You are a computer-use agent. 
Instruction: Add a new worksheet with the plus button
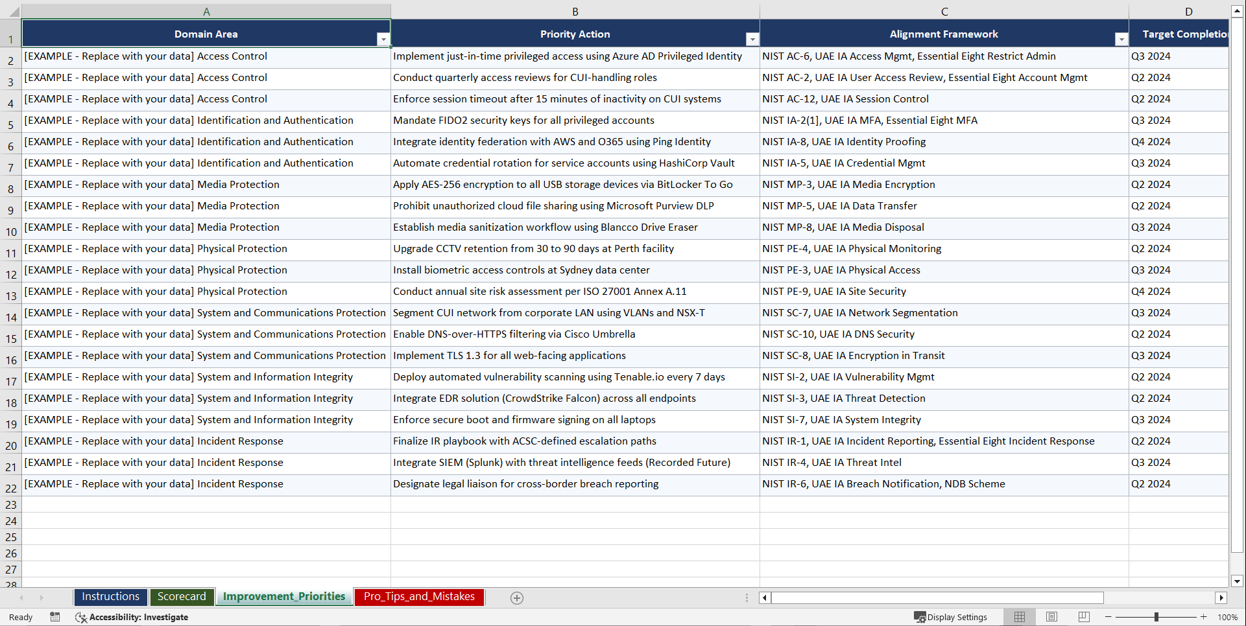coord(517,597)
